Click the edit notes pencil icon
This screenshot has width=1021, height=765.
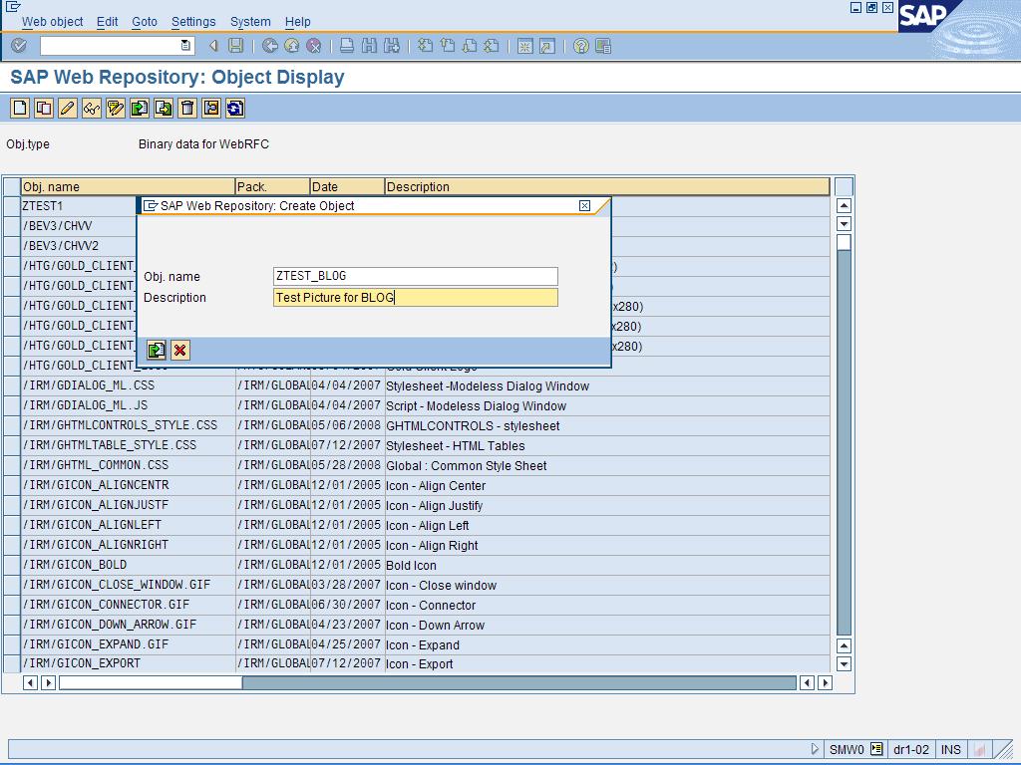(116, 108)
